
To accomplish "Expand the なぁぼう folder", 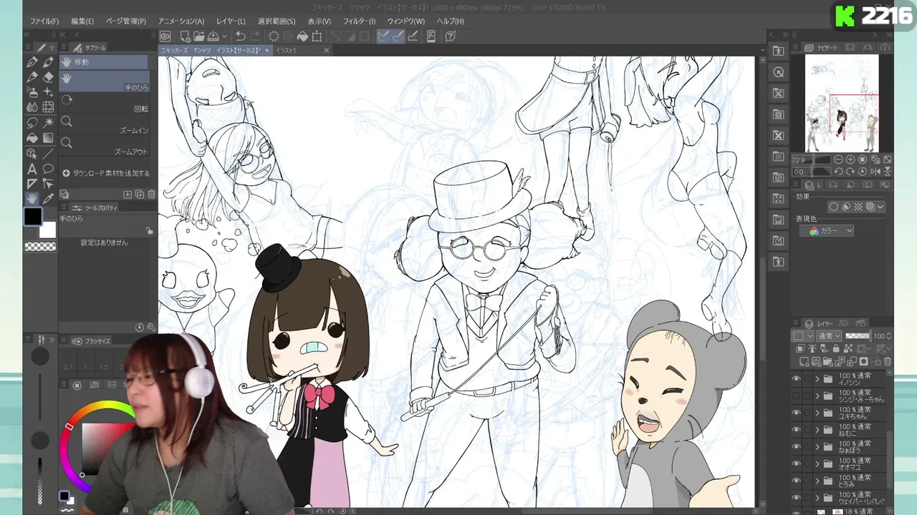I will click(x=817, y=446).
